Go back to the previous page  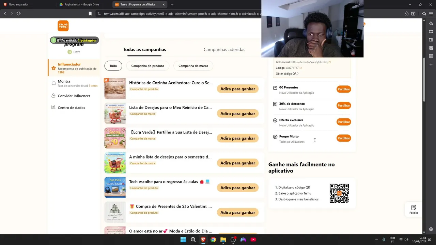coord(5,14)
